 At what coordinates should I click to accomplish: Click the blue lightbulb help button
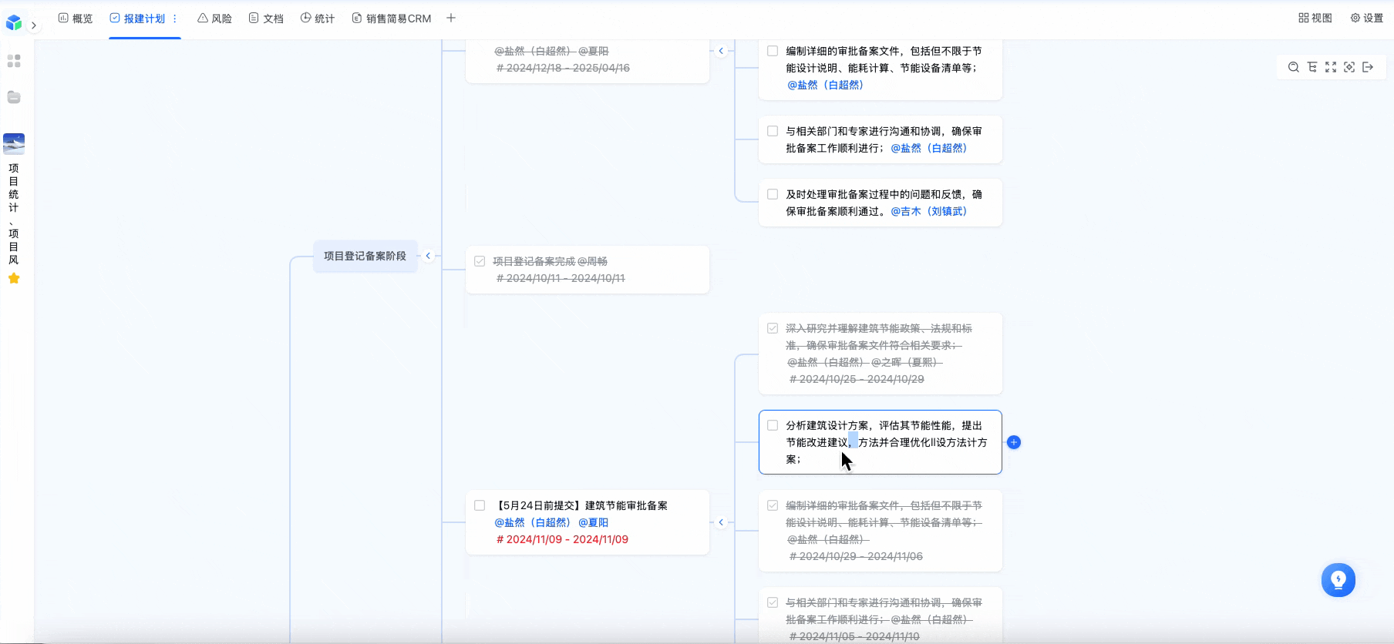[x=1338, y=580]
